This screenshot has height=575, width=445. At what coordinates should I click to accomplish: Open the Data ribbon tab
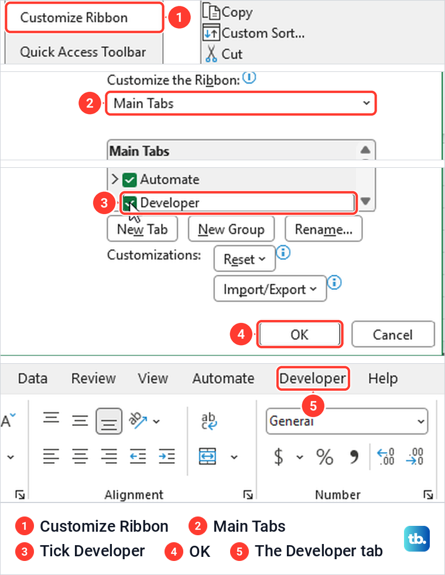33,378
